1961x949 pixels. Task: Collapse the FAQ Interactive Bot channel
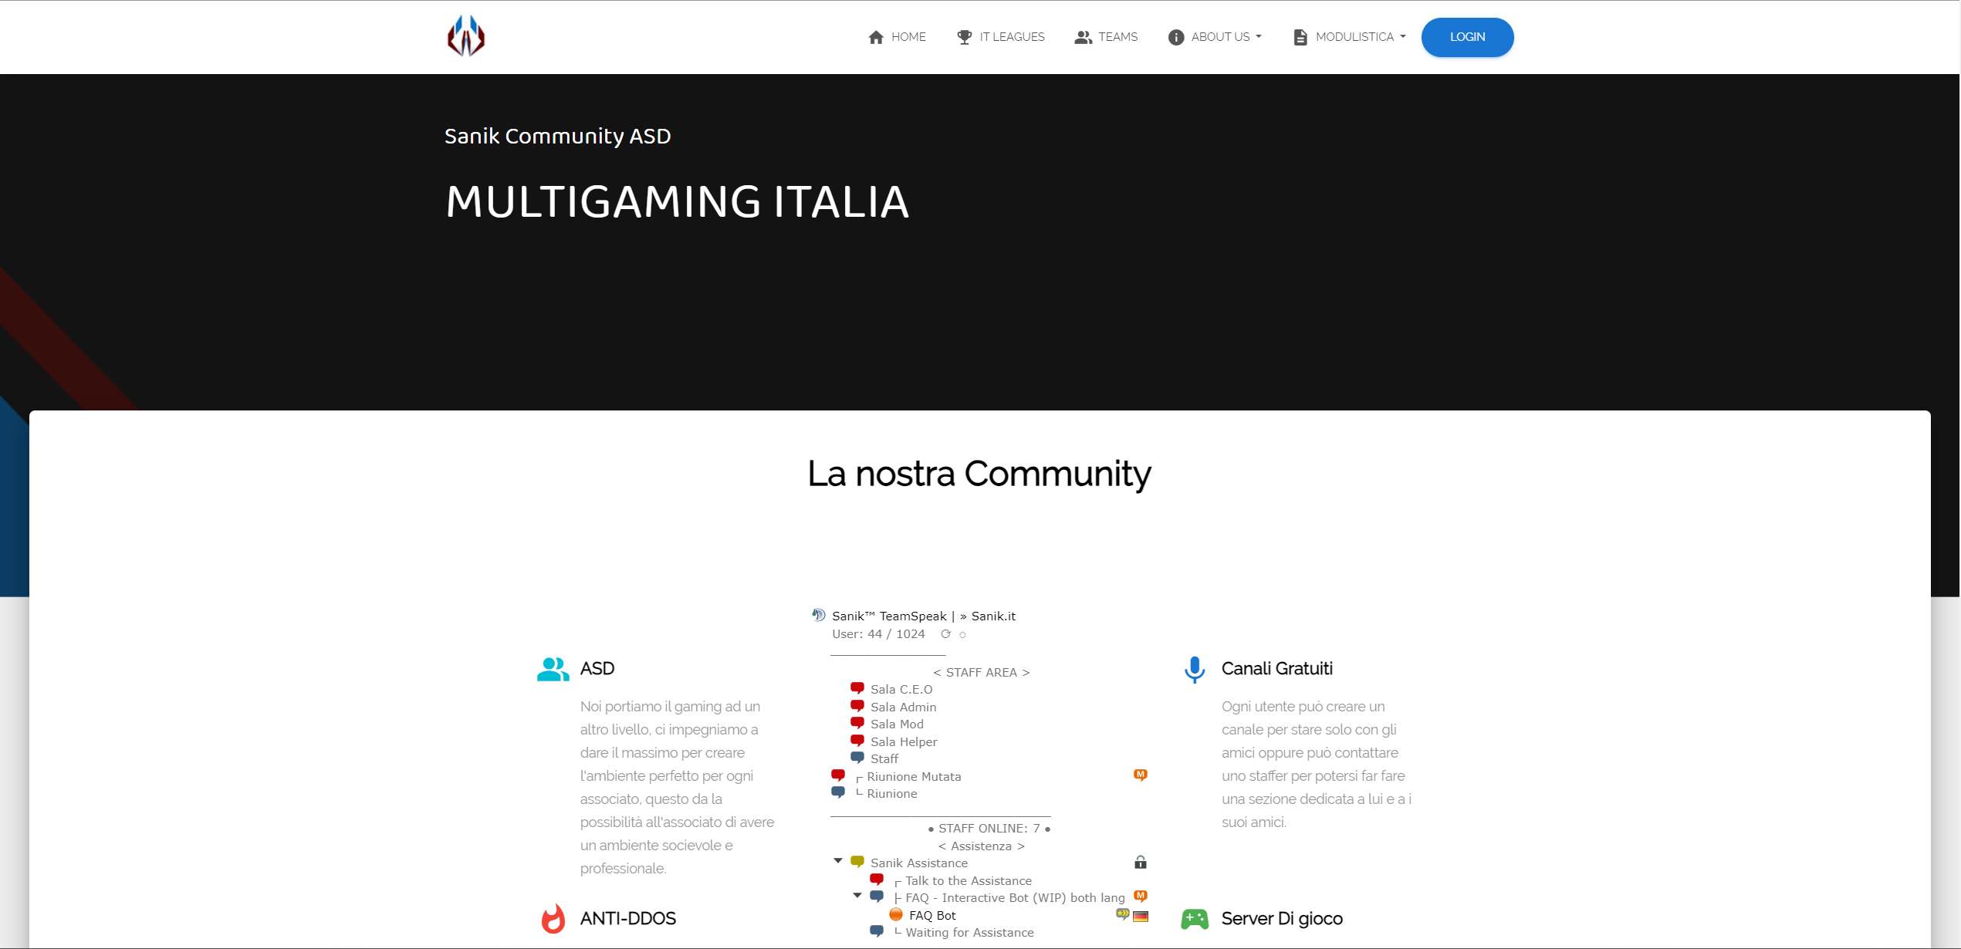tap(857, 896)
